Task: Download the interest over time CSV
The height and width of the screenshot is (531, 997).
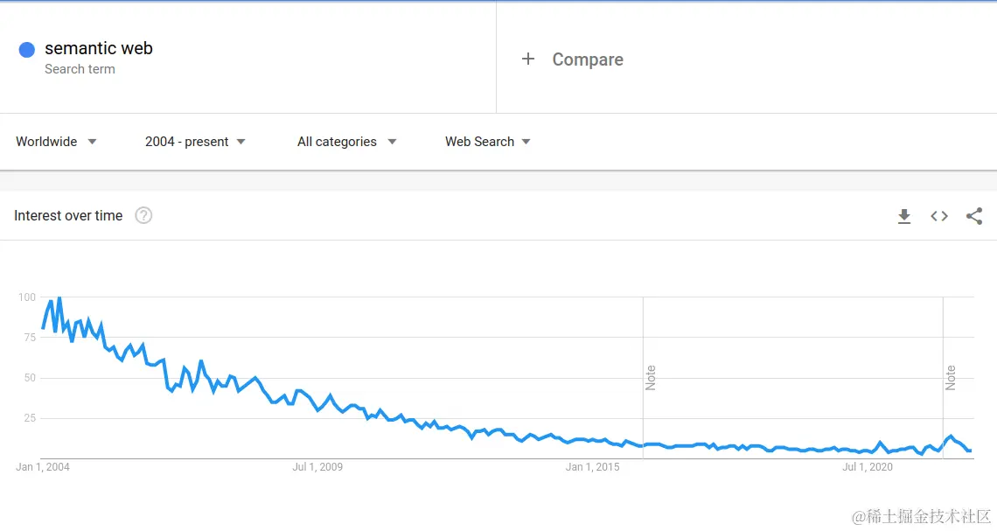Action: 904,216
